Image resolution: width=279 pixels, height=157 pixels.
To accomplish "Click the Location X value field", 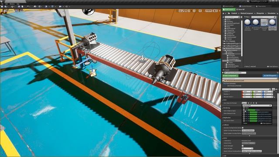I will point(247,92).
